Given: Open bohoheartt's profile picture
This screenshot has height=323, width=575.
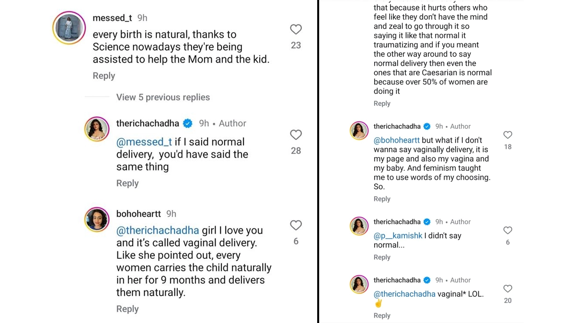Looking at the screenshot, I should click(97, 220).
